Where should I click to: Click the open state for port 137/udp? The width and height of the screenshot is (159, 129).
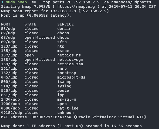29,55
